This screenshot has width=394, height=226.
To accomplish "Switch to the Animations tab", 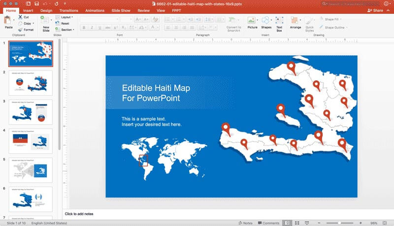I will pos(95,10).
